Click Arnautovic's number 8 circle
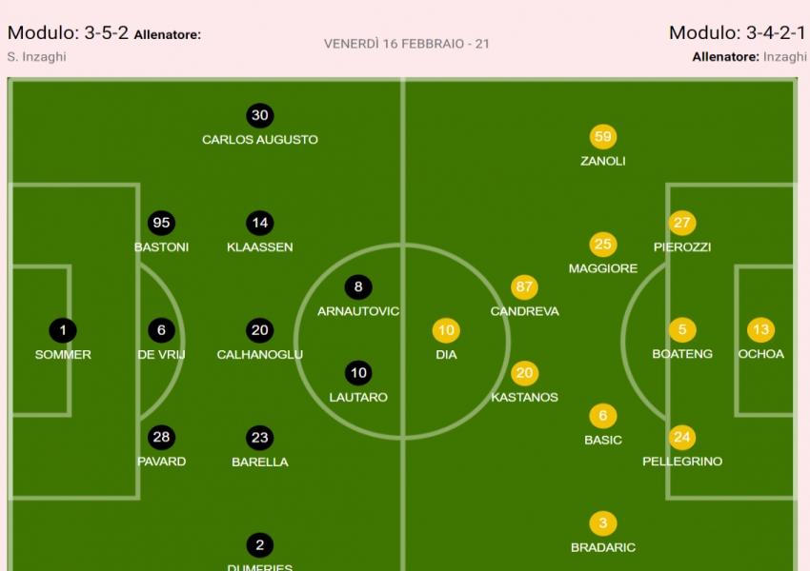This screenshot has height=571, width=810. coord(358,287)
